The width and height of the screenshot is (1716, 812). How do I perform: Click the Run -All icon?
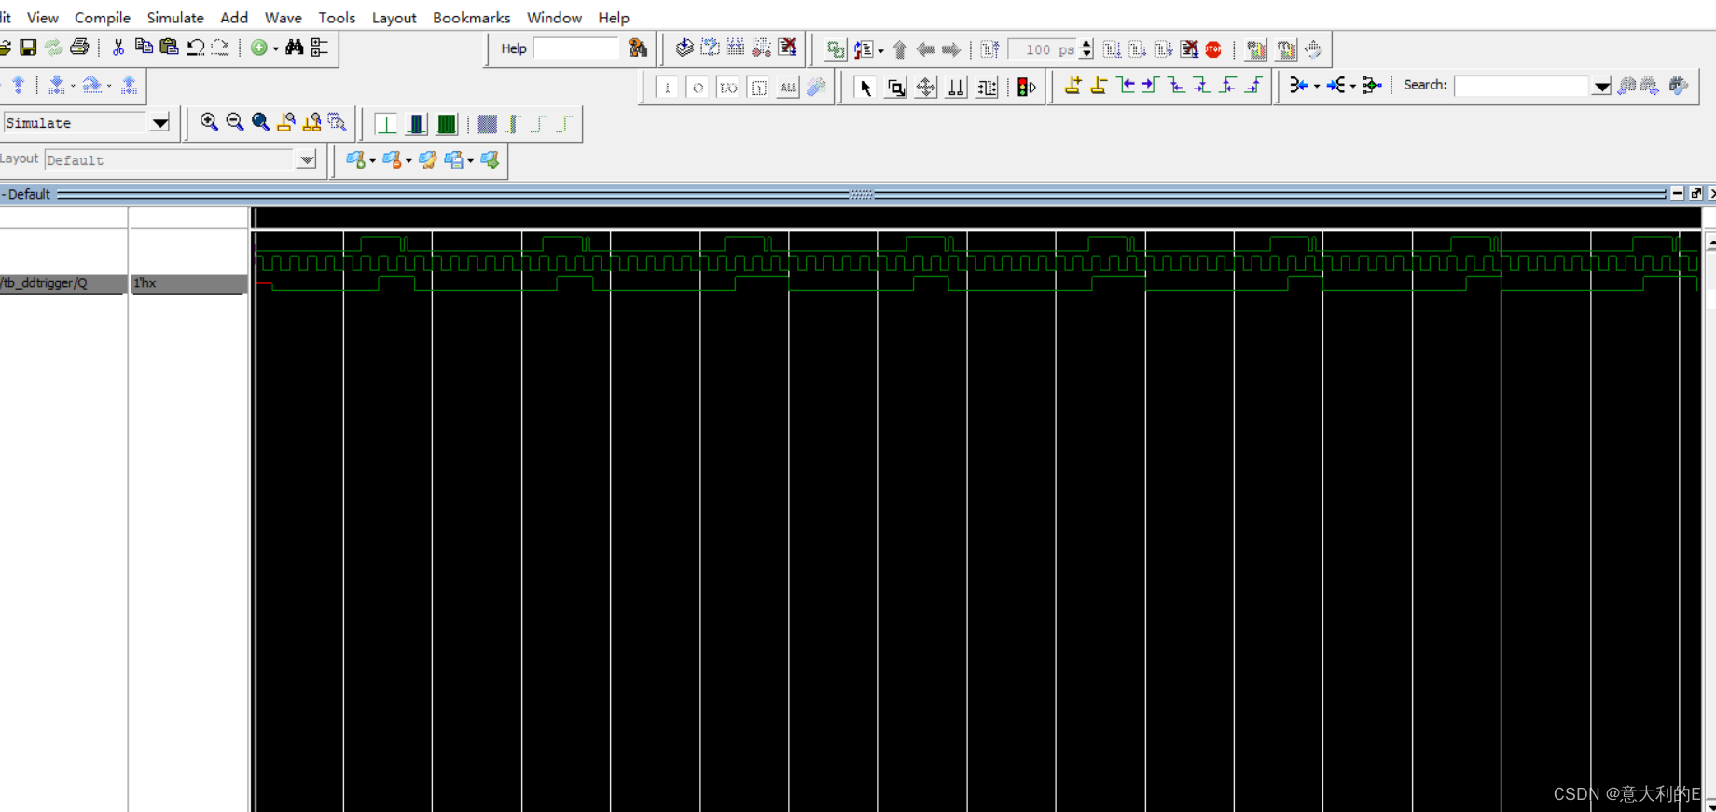click(1164, 49)
